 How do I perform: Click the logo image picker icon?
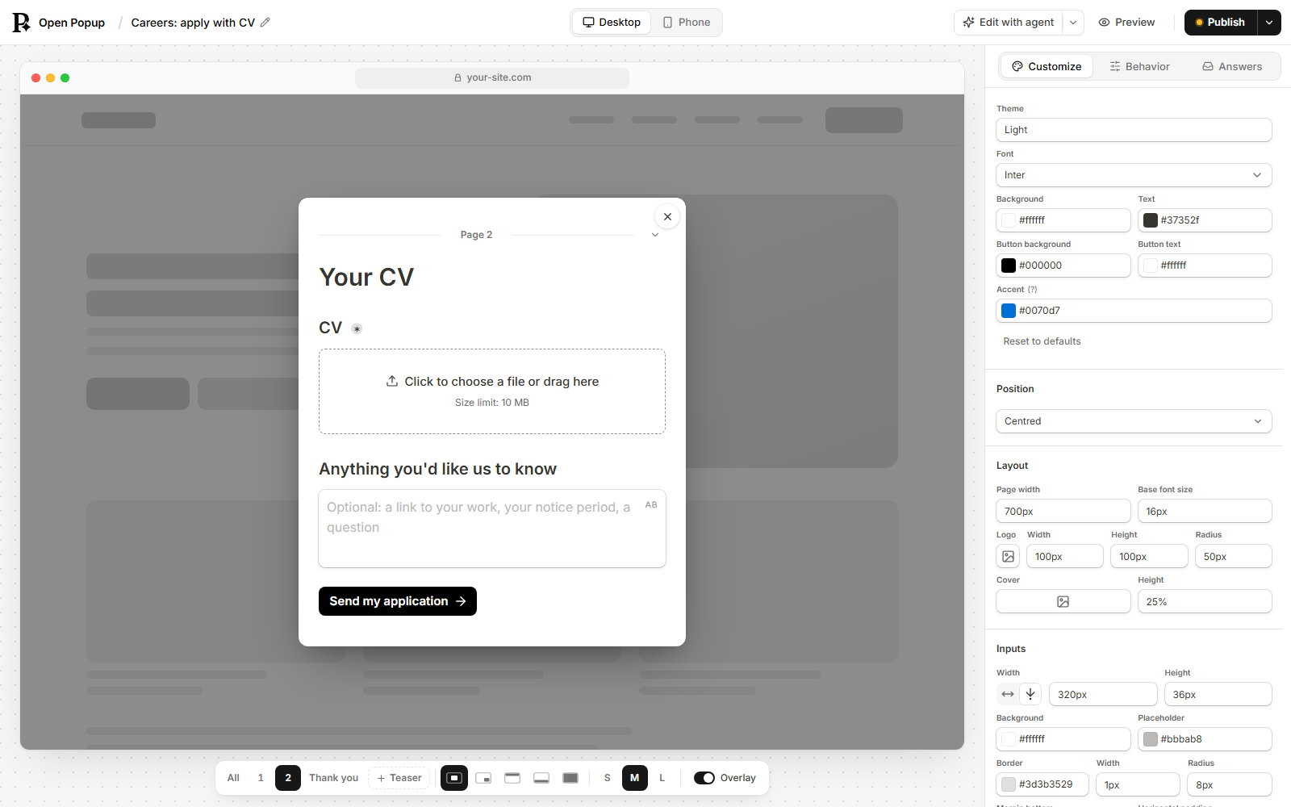click(x=1008, y=556)
